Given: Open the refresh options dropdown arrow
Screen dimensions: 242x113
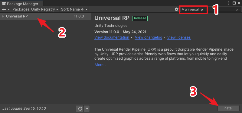Looking at the screenshot, I should point(87,109).
